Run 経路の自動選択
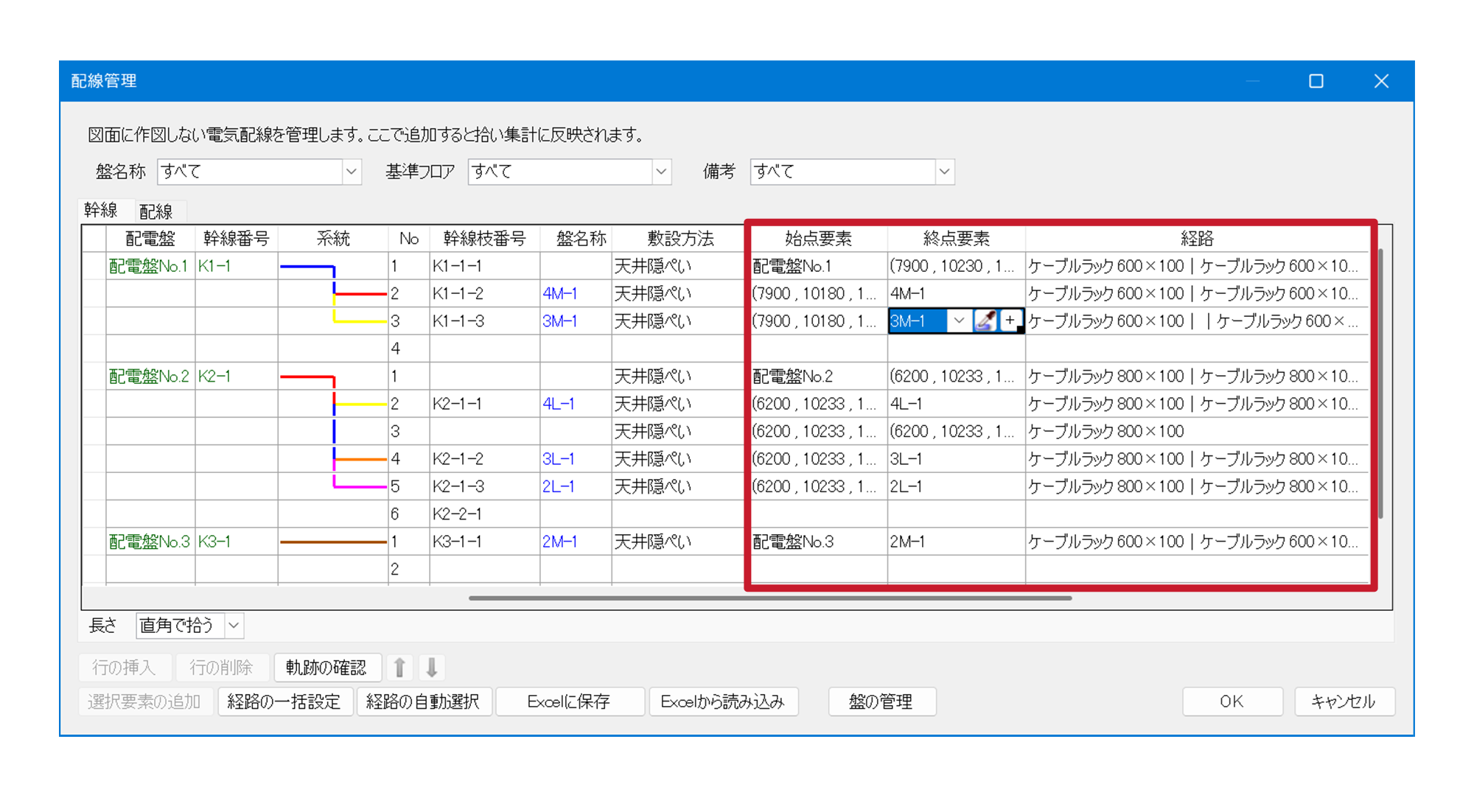1474x798 pixels. pos(424,701)
